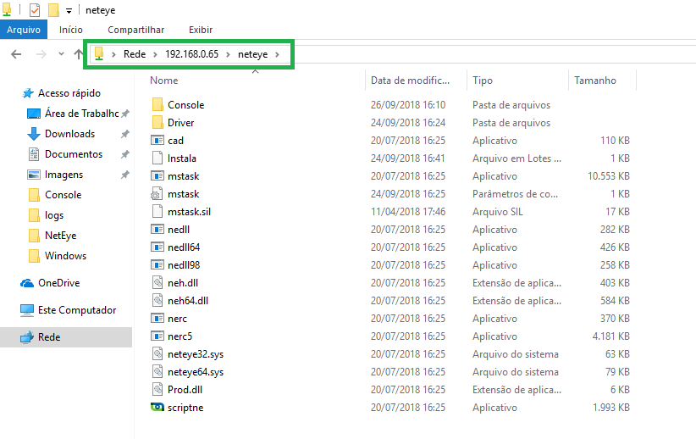The height and width of the screenshot is (439, 696).
Task: Click the back navigation arrow
Action: pos(15,54)
